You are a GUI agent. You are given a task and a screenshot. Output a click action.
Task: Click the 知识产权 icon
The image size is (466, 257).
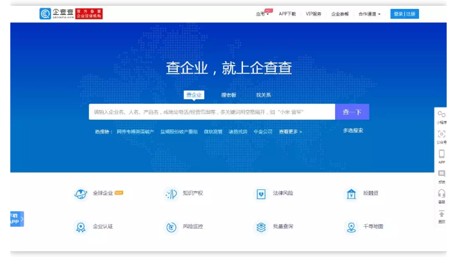[x=171, y=194]
